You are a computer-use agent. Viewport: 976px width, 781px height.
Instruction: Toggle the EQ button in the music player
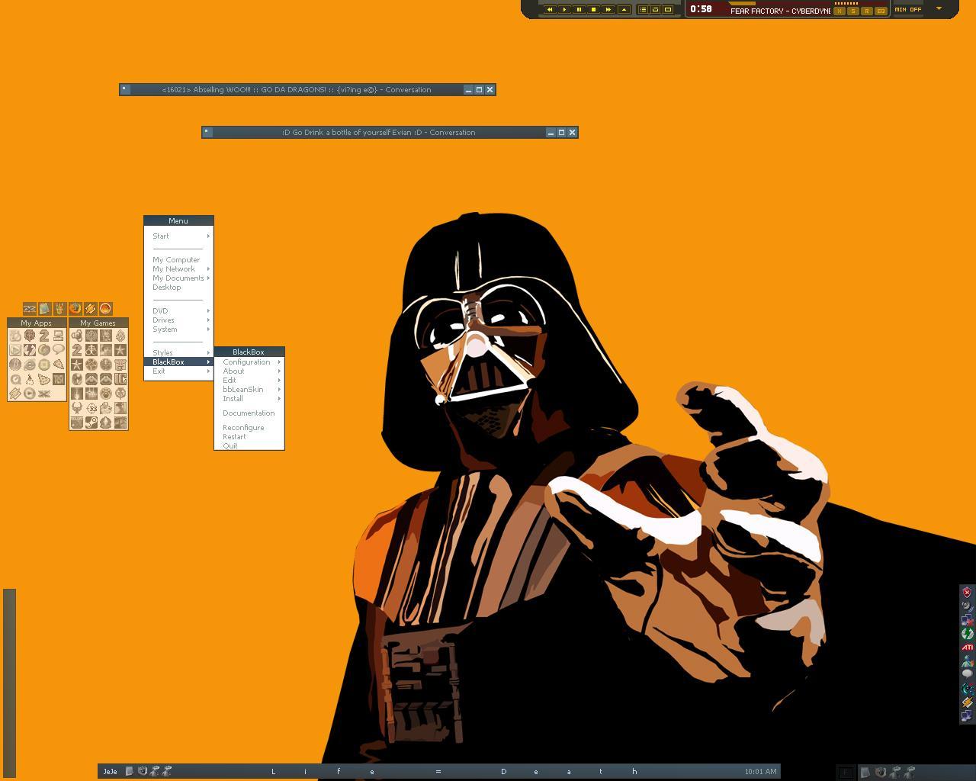pos(881,11)
